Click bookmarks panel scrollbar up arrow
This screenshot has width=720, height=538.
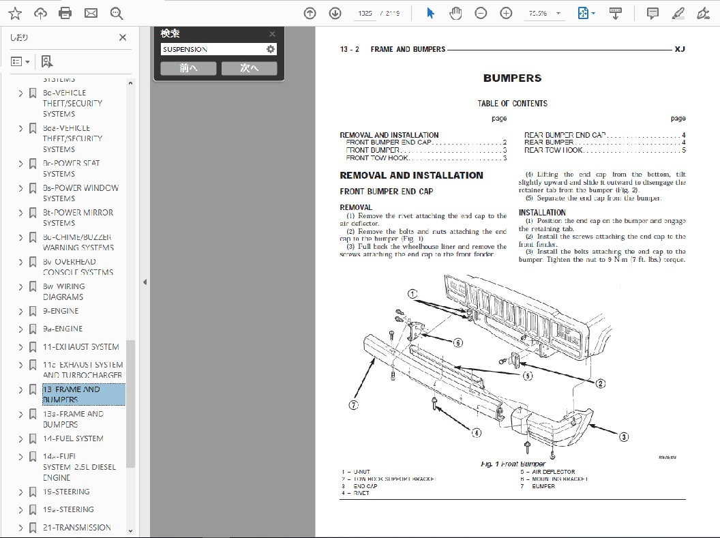pos(130,83)
